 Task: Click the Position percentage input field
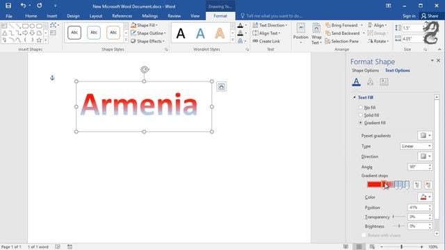click(417, 208)
